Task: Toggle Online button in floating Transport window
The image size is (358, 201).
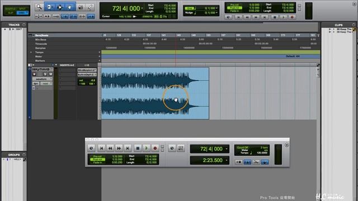Action: 91,148
